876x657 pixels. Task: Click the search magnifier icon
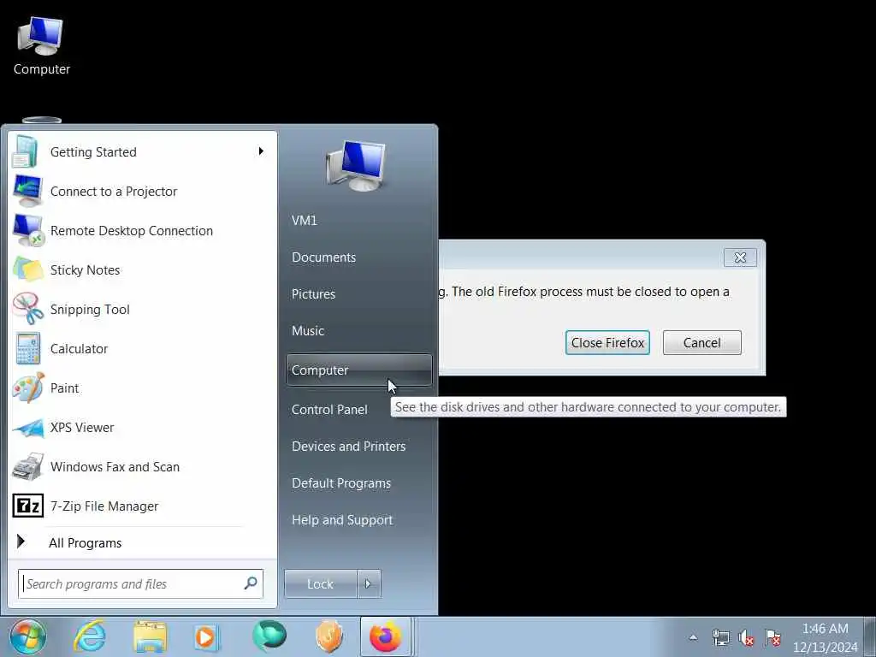251,583
